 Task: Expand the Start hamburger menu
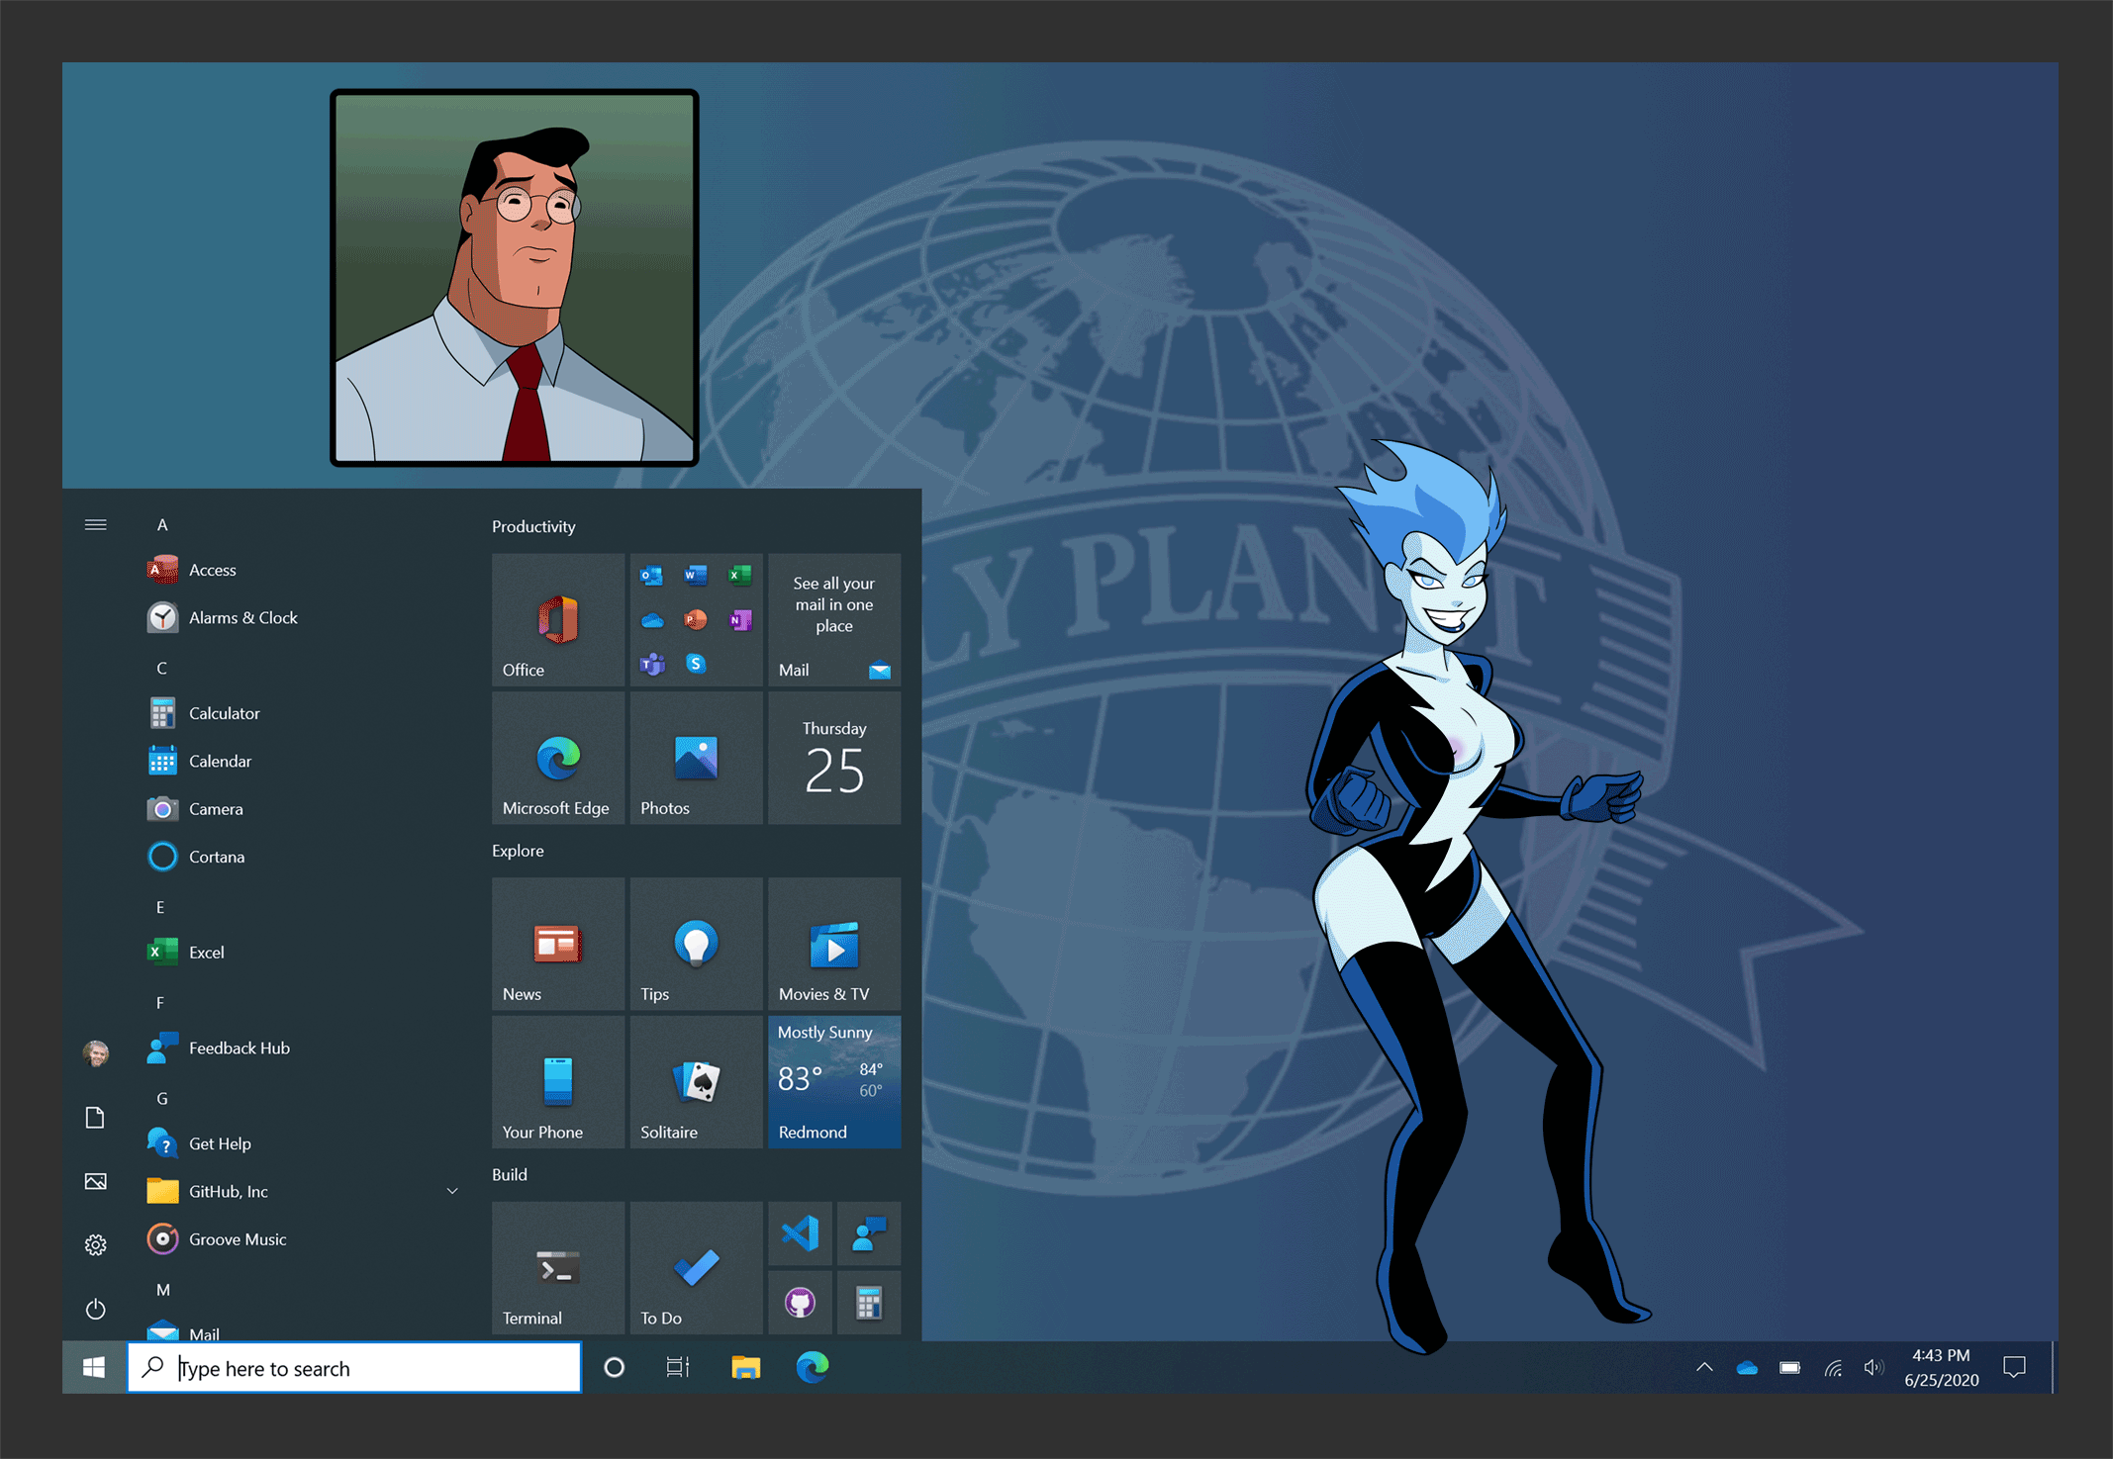96,525
